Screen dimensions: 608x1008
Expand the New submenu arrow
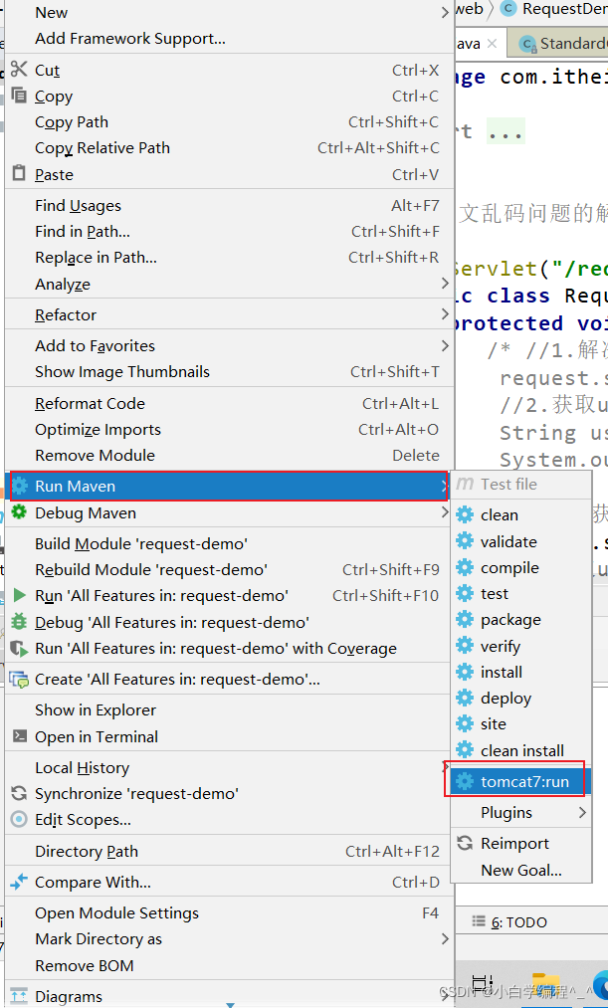[445, 12]
